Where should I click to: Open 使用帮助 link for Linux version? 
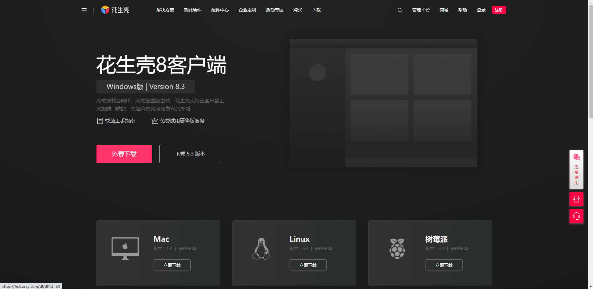(x=323, y=248)
